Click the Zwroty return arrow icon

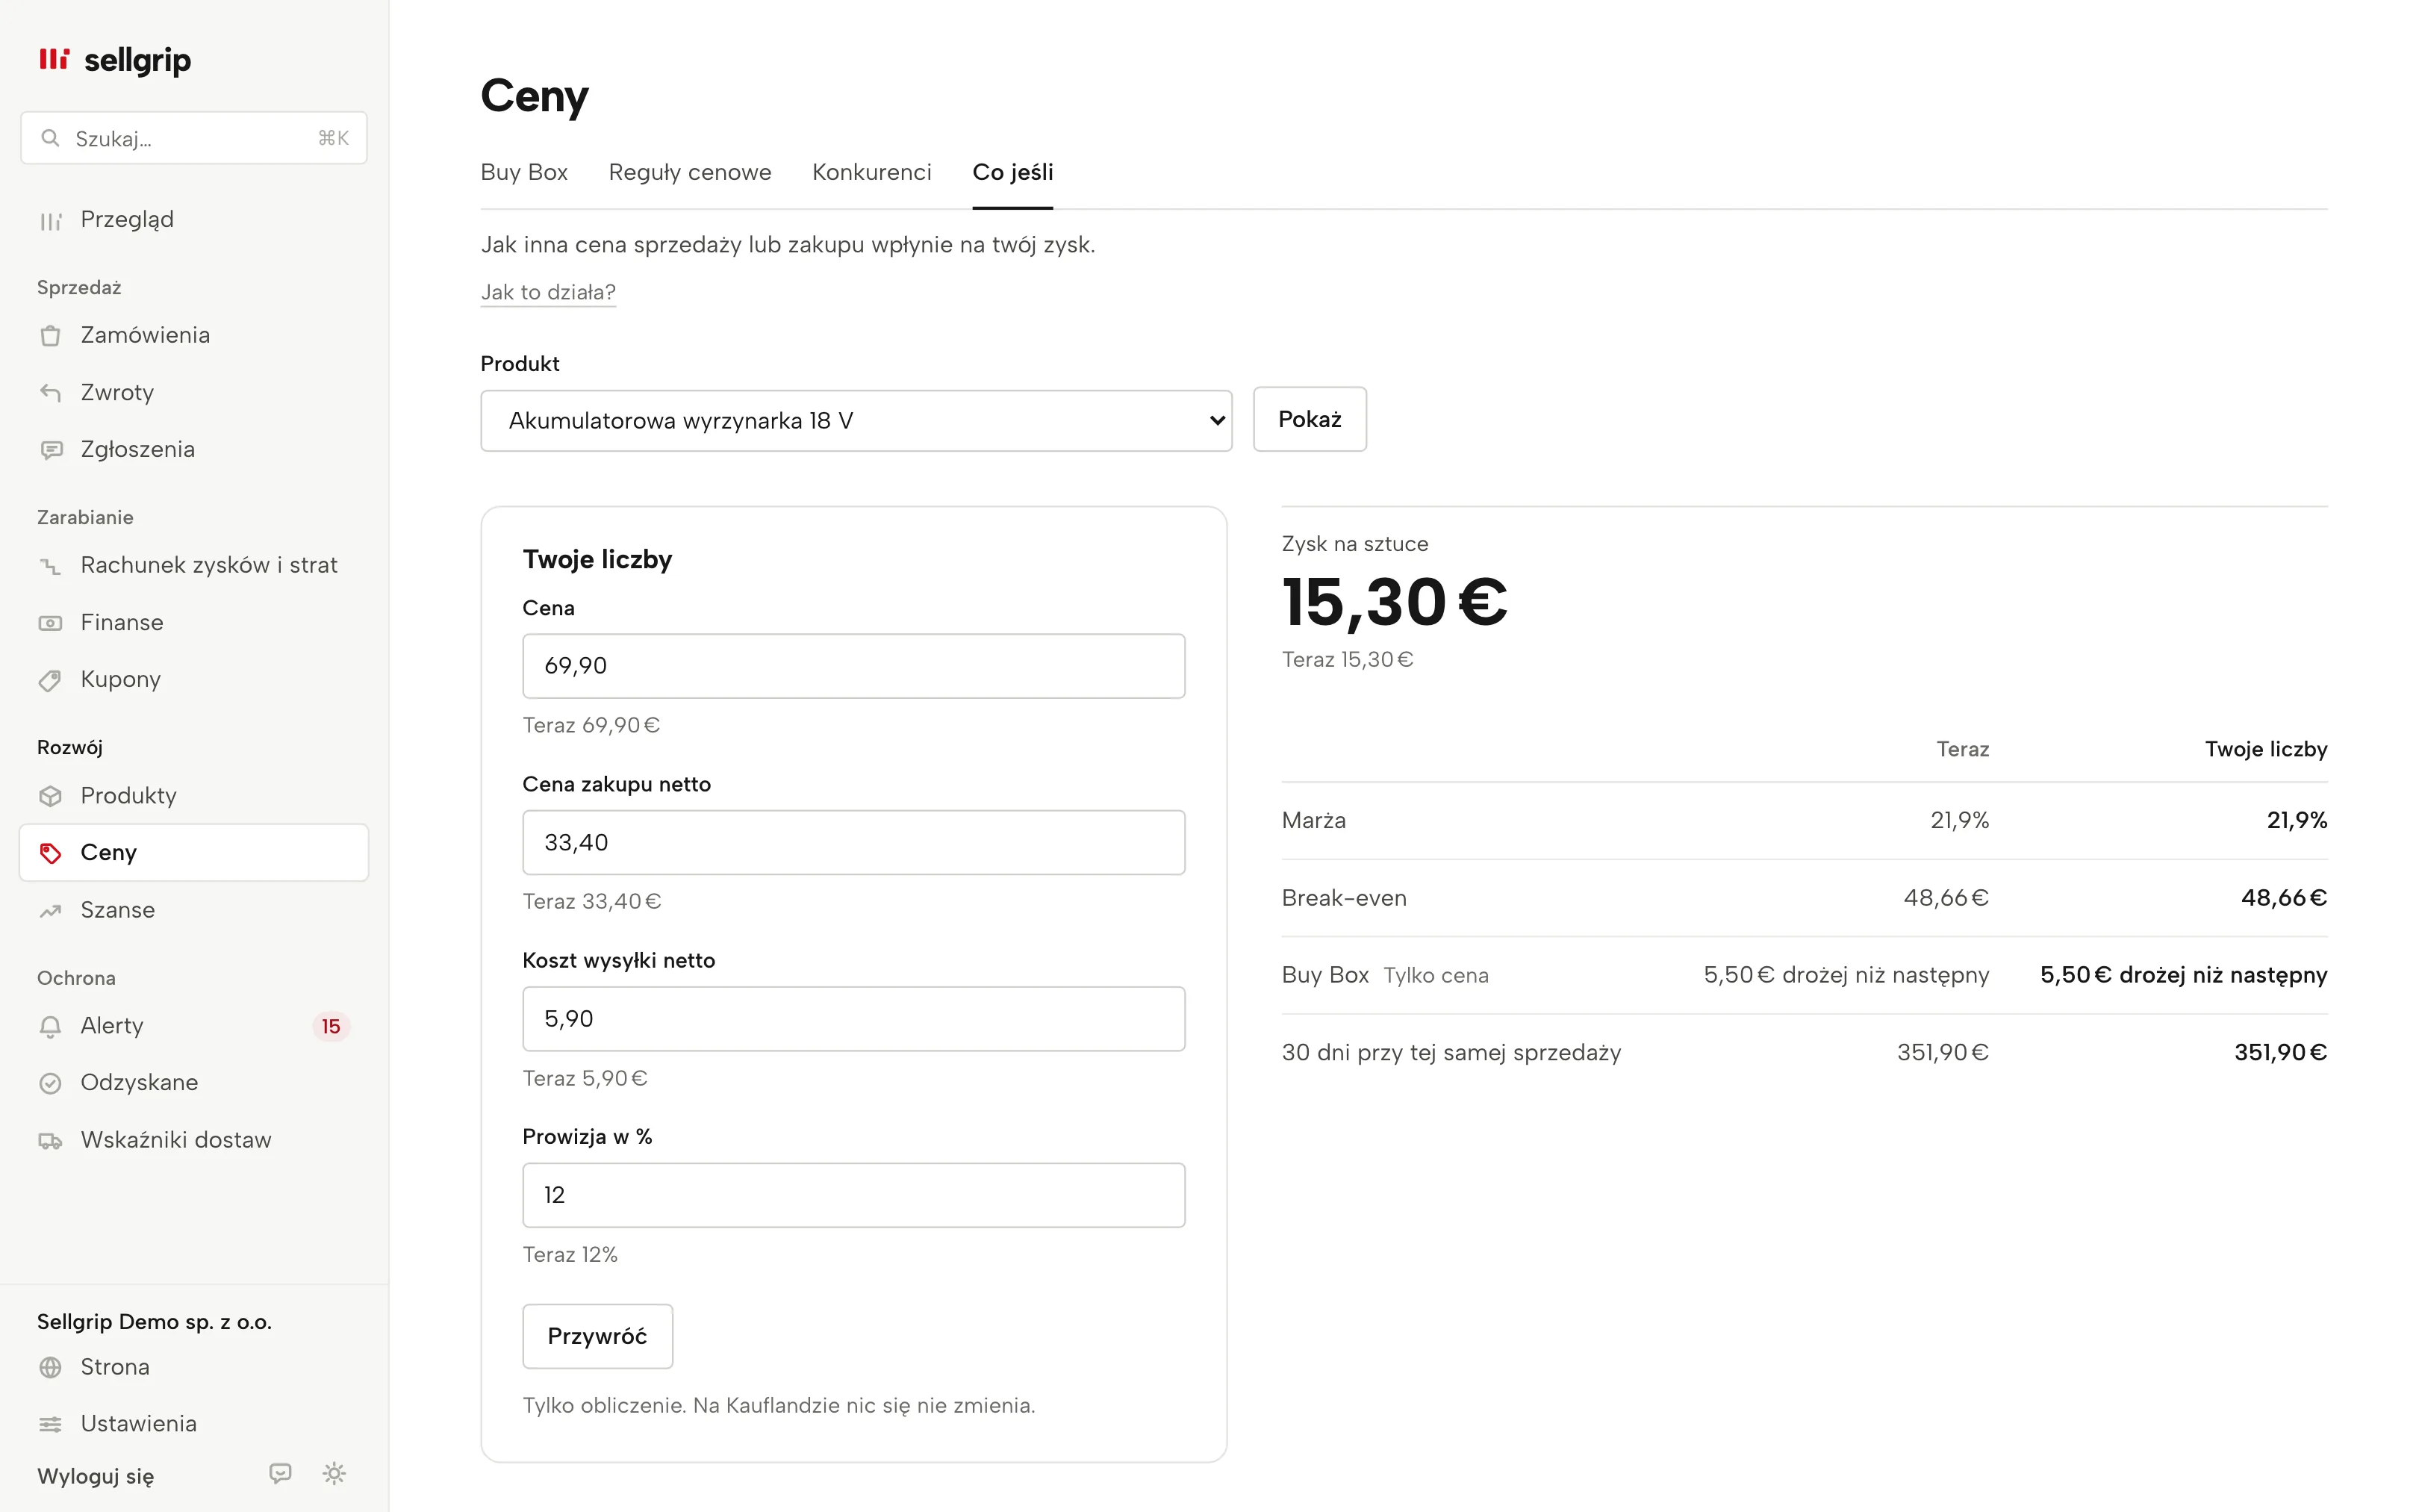pyautogui.click(x=50, y=393)
